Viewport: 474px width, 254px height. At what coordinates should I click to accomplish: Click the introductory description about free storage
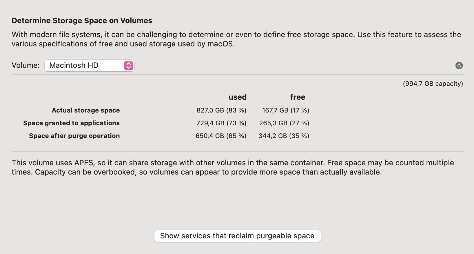click(x=236, y=39)
